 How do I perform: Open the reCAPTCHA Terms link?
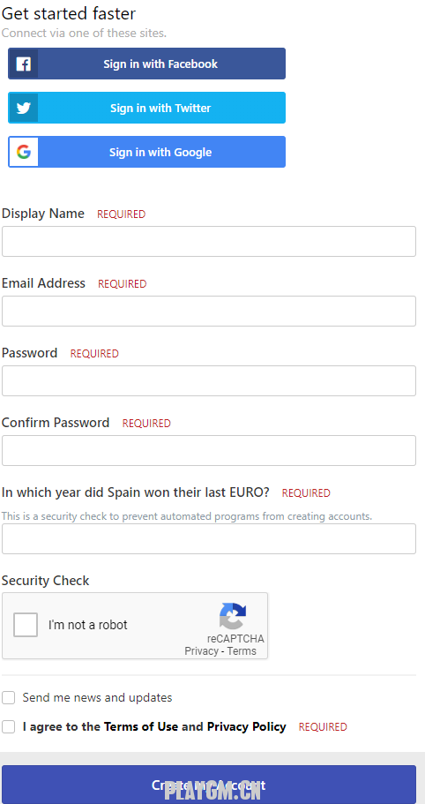[242, 651]
